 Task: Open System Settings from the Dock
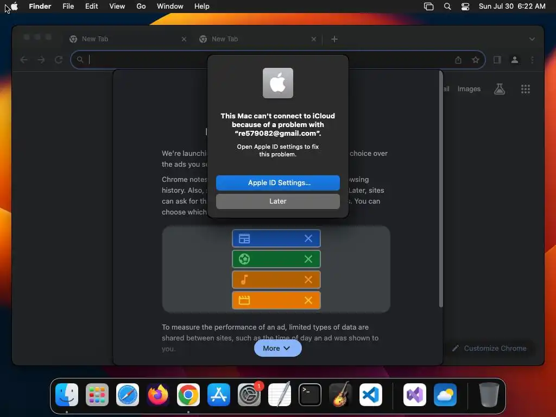coord(249,395)
